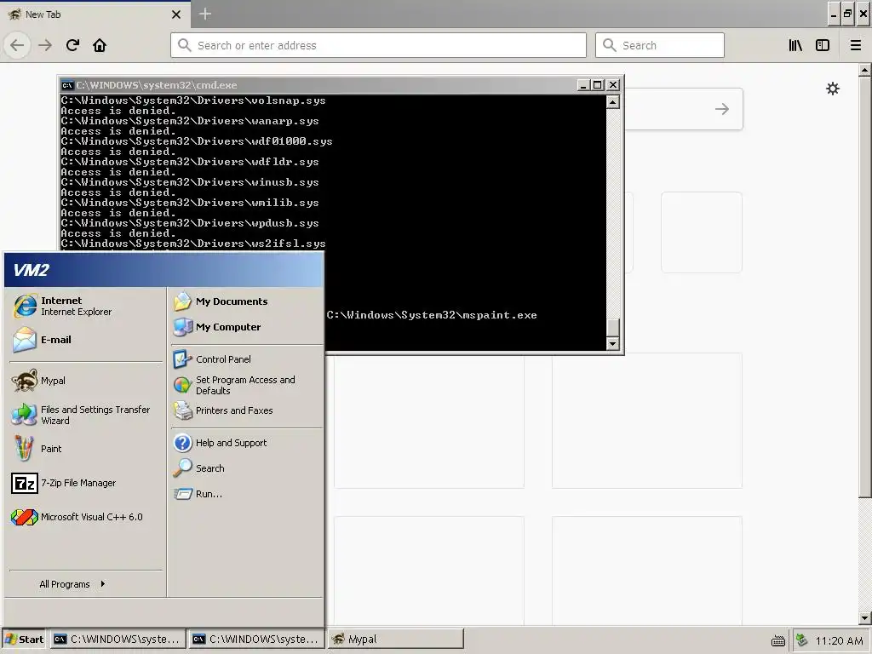The height and width of the screenshot is (654, 872).
Task: Open the browser hamburger menu
Action: (x=856, y=45)
